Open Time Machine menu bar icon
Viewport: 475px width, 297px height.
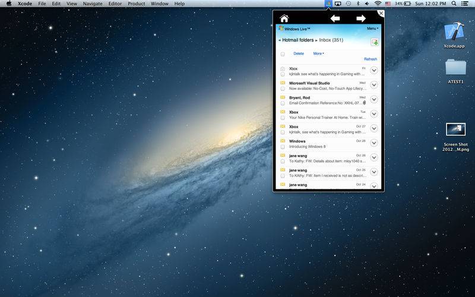349,4
